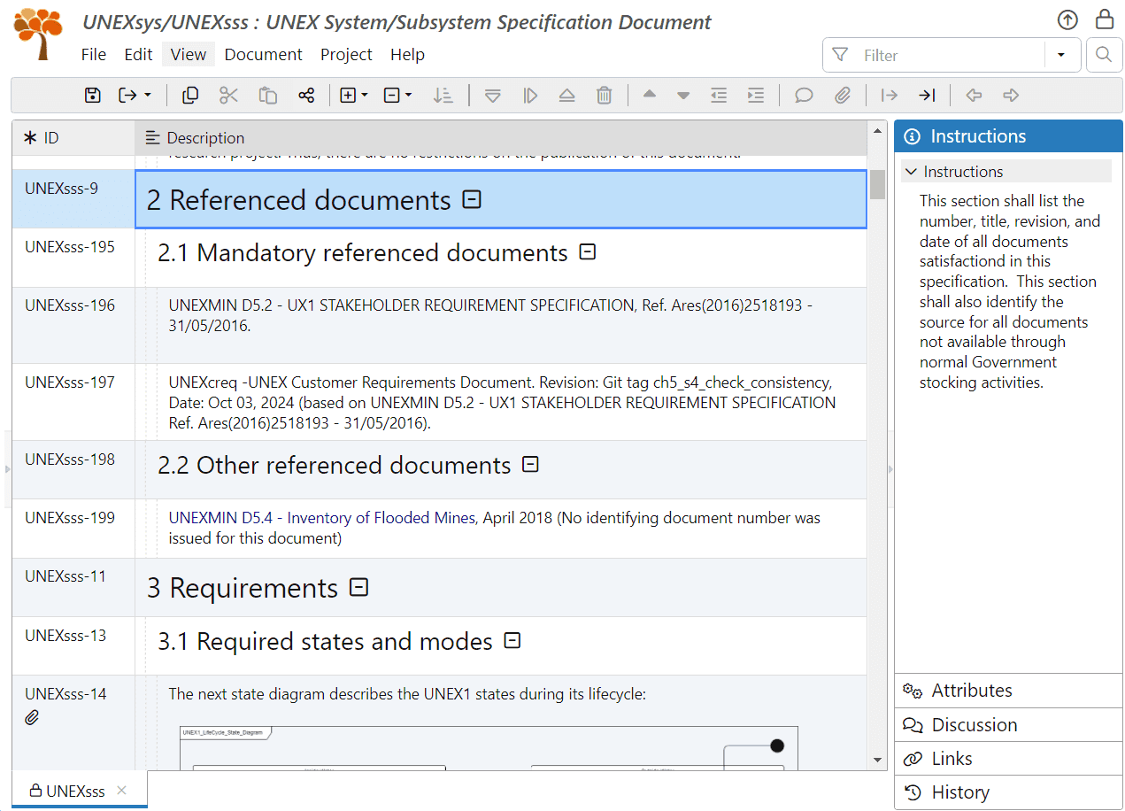Screen dimensions: 1125x811
Task: Click the Delete trash can icon
Action: click(605, 96)
